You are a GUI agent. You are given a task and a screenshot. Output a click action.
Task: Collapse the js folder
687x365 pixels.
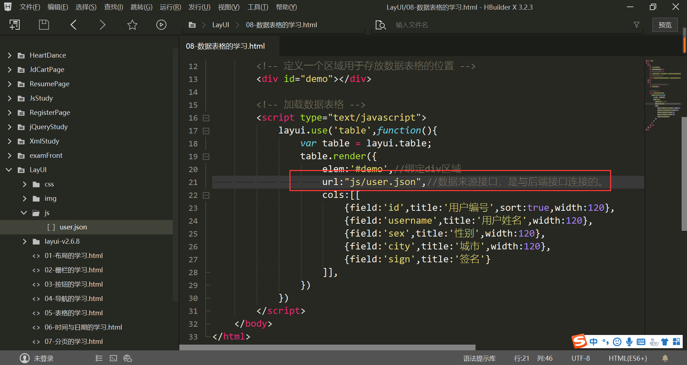24,213
